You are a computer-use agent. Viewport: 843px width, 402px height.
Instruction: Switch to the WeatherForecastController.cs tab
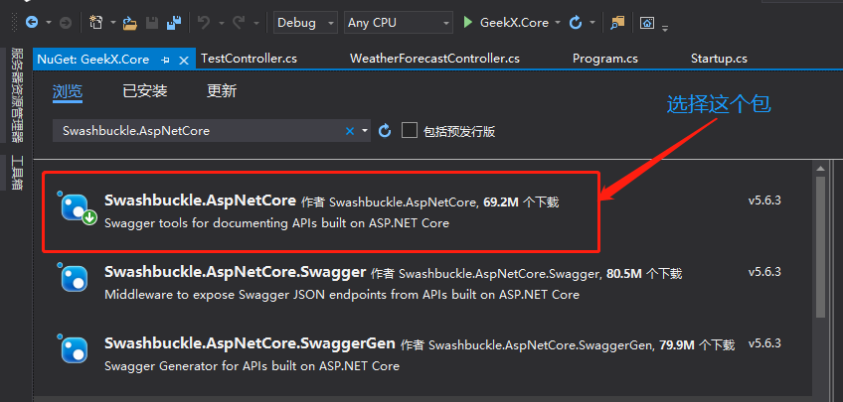point(434,59)
